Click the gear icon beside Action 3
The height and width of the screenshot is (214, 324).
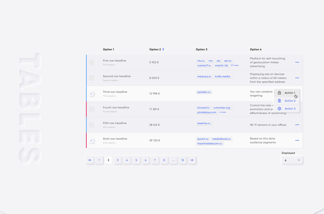tap(279, 108)
